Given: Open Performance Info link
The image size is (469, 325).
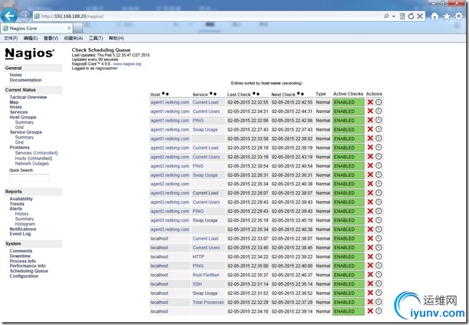Looking at the screenshot, I should pyautogui.click(x=28, y=266).
